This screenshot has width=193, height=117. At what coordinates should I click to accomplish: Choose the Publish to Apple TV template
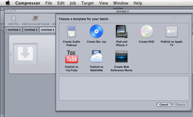click(x=172, y=31)
